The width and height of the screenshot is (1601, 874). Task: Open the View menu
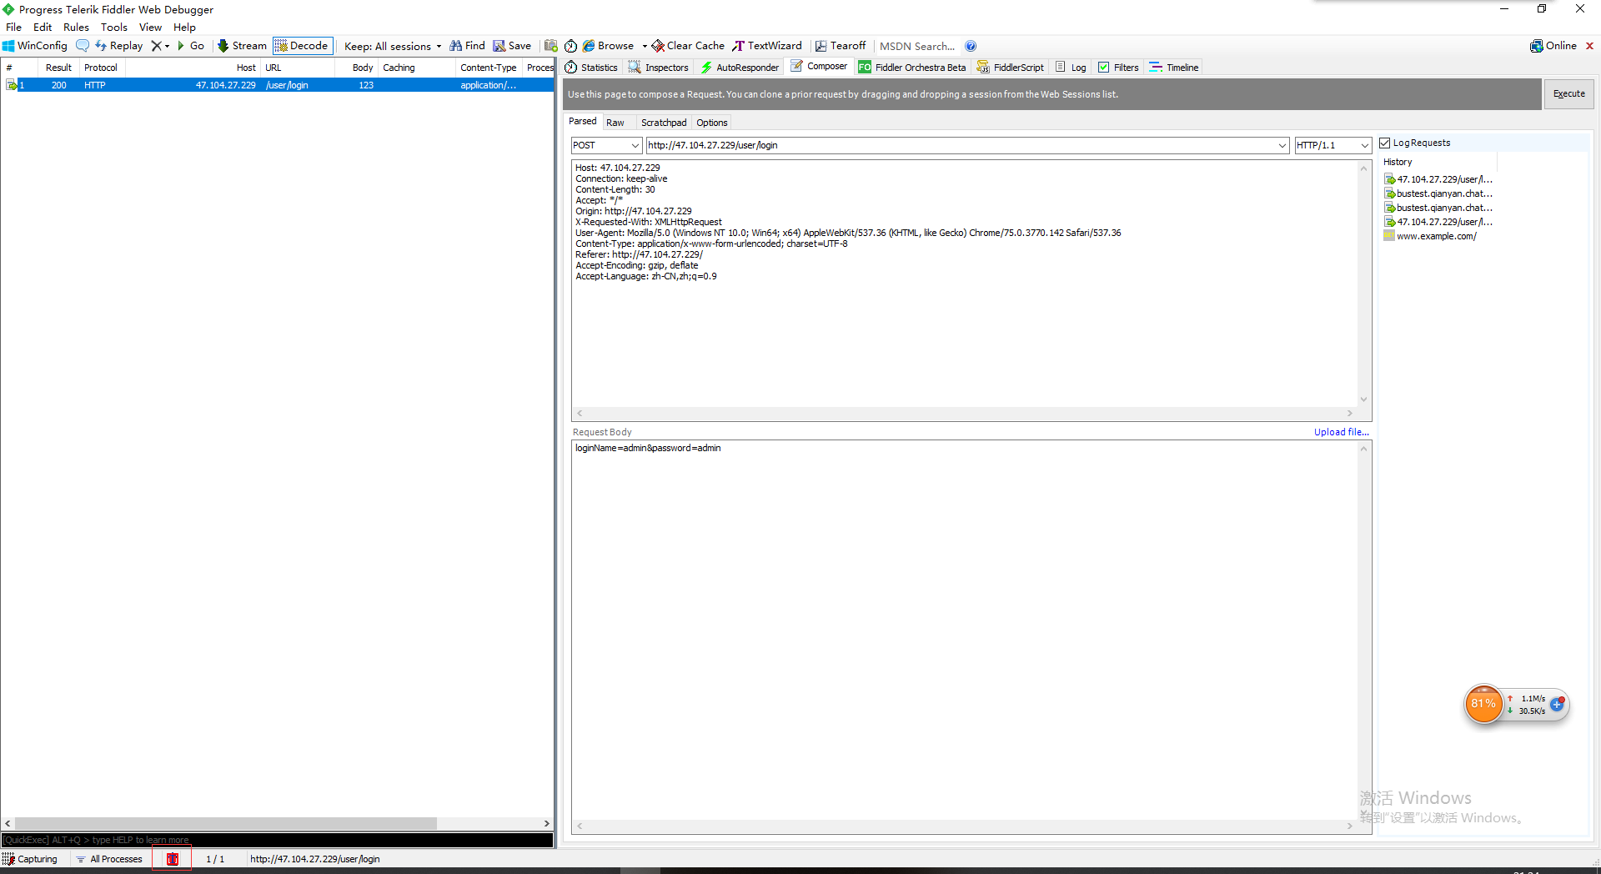point(150,27)
